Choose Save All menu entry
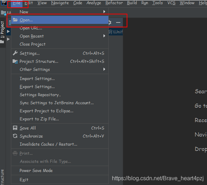 point(60,128)
